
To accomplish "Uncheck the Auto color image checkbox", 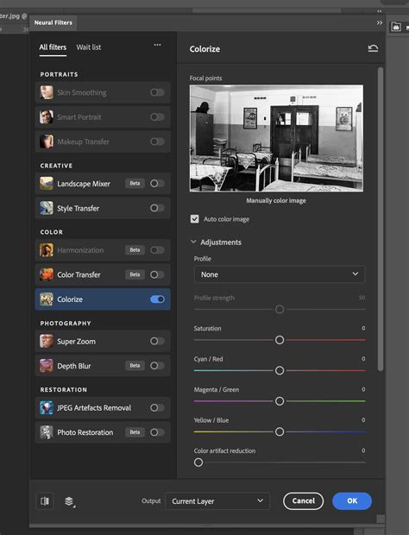I will pyautogui.click(x=195, y=218).
